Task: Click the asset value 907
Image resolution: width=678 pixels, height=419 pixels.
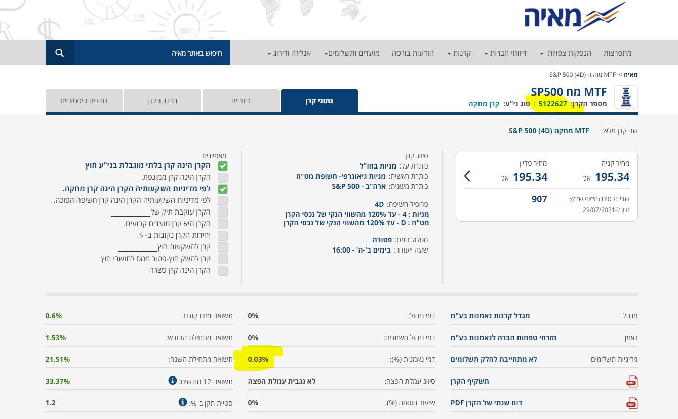Action: tap(539, 199)
